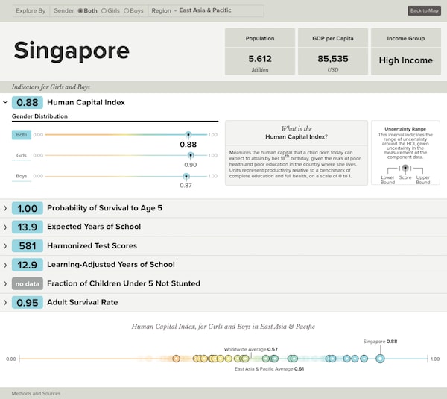Image resolution: width=447 pixels, height=399 pixels.
Task: Click the Income Group High Income card
Action: click(406, 51)
